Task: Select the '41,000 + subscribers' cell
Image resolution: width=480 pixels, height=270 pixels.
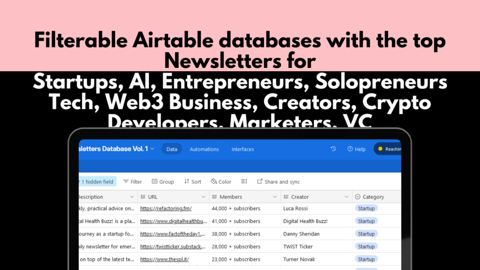Action: pos(245,221)
